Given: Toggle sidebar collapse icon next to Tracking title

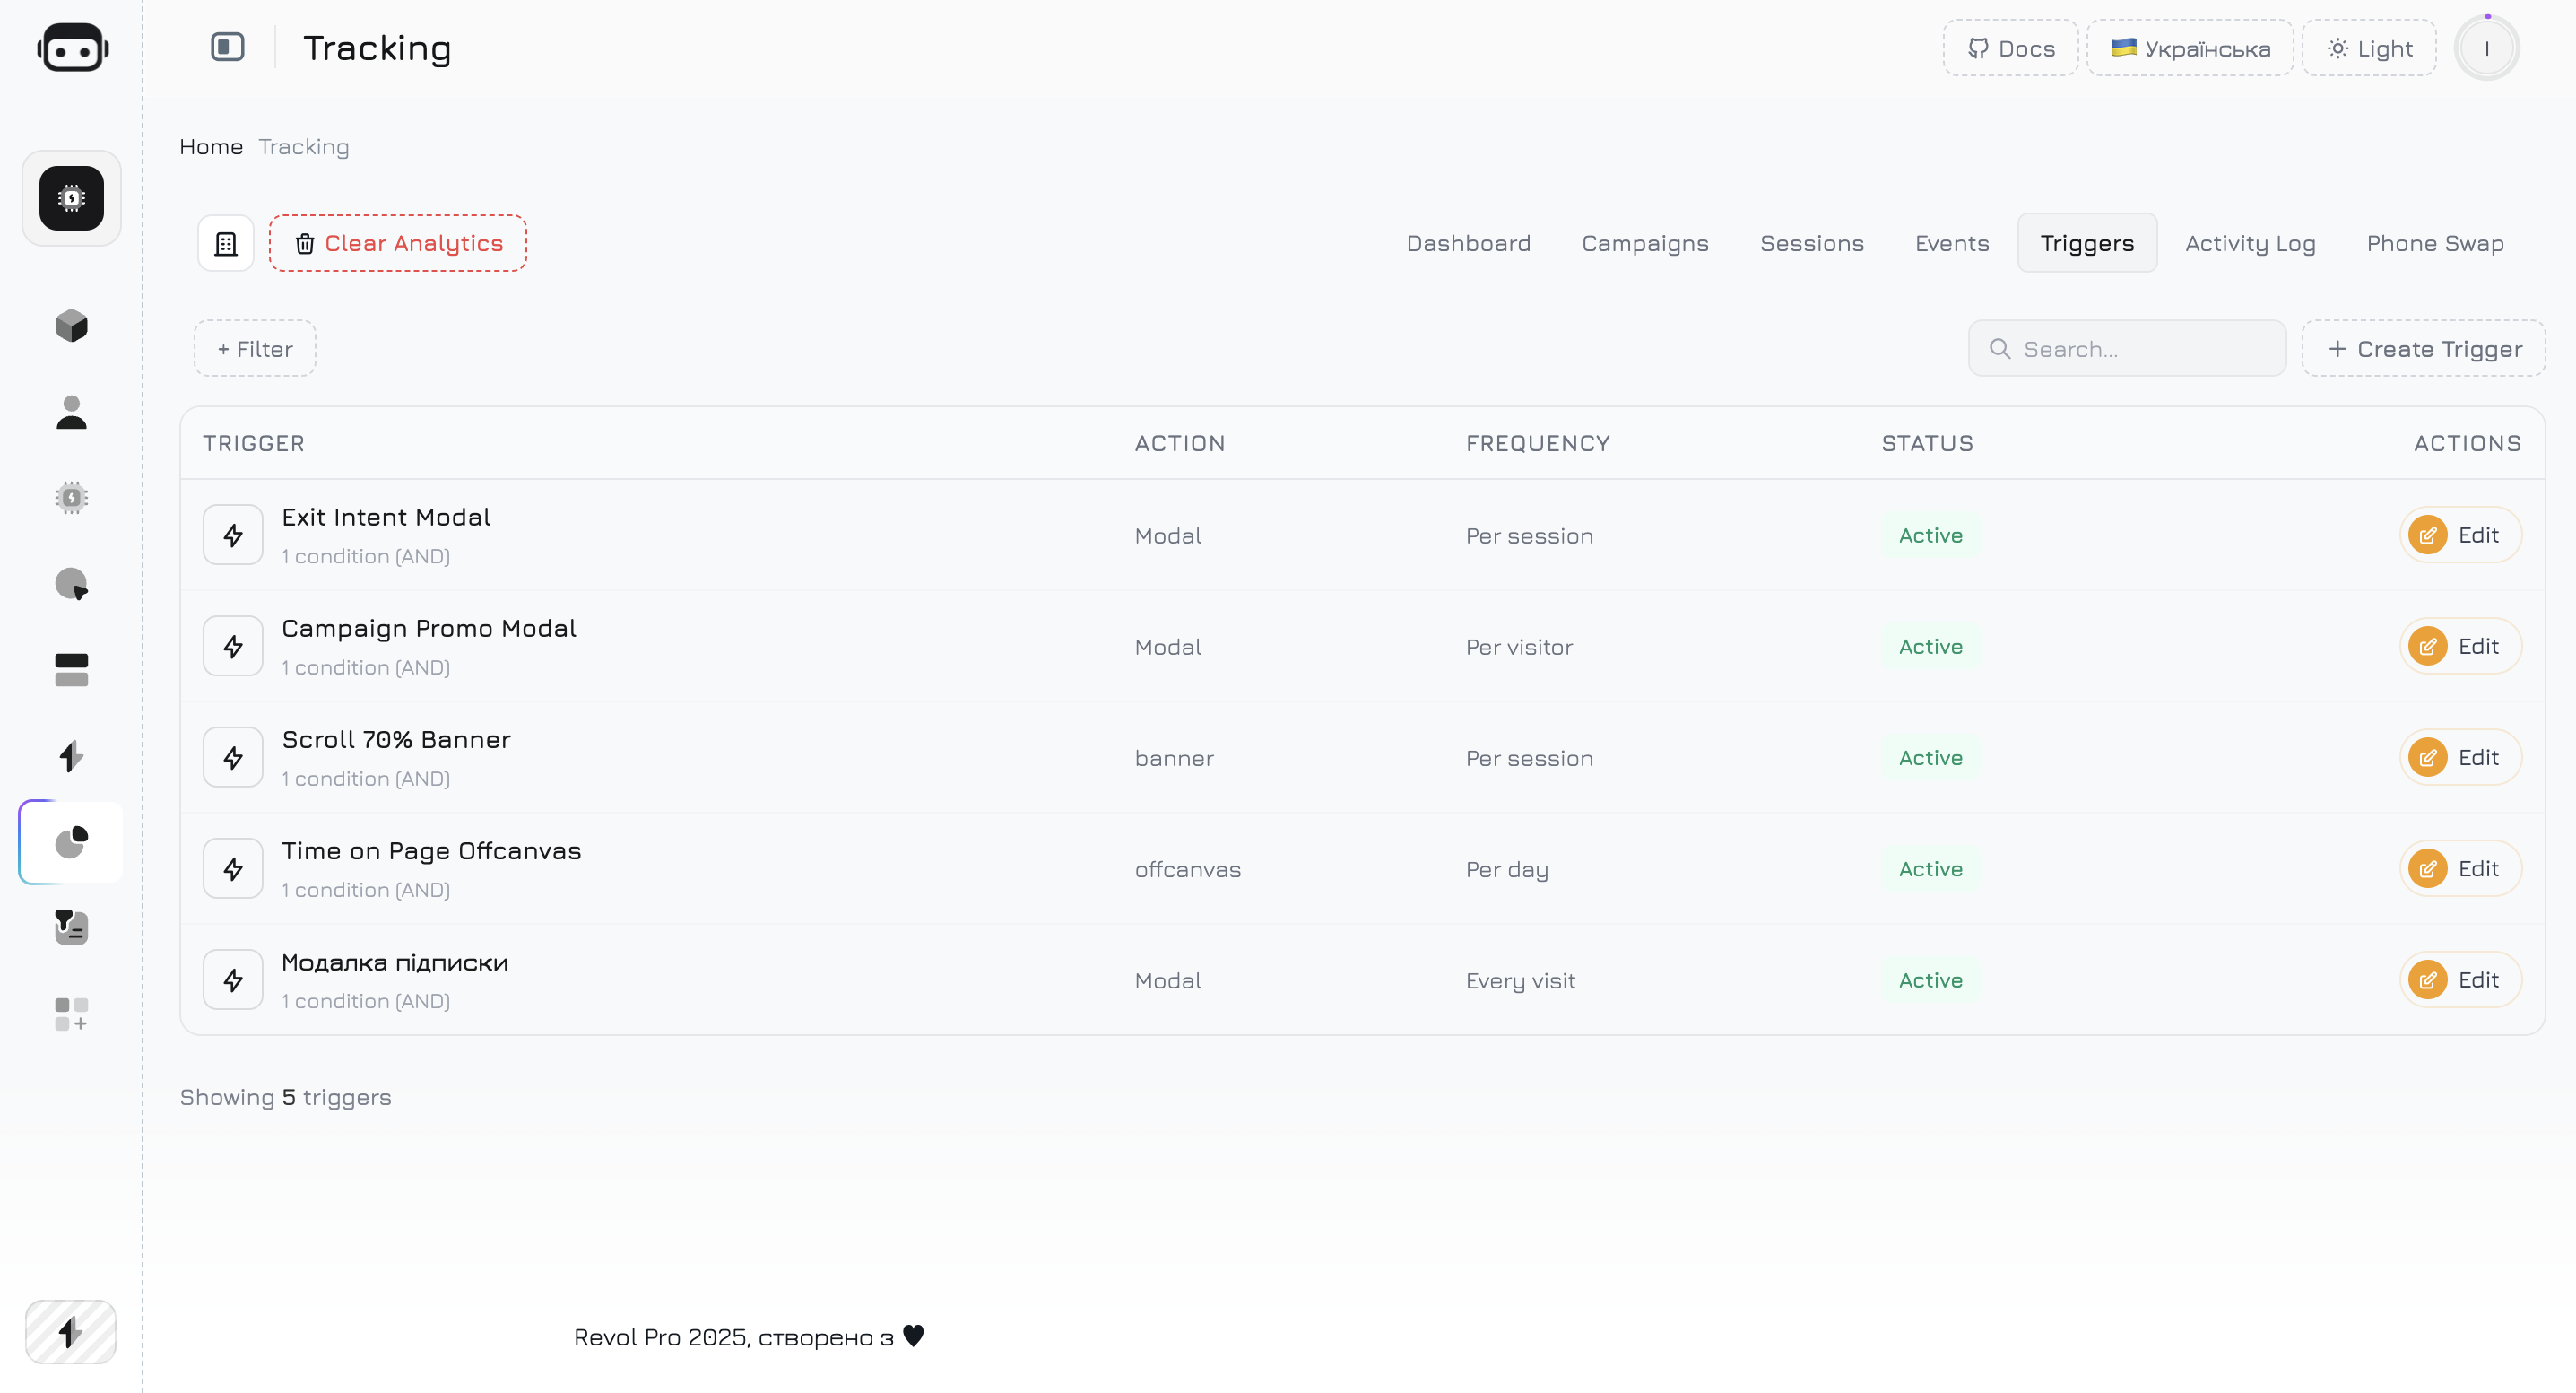Looking at the screenshot, I should point(227,47).
